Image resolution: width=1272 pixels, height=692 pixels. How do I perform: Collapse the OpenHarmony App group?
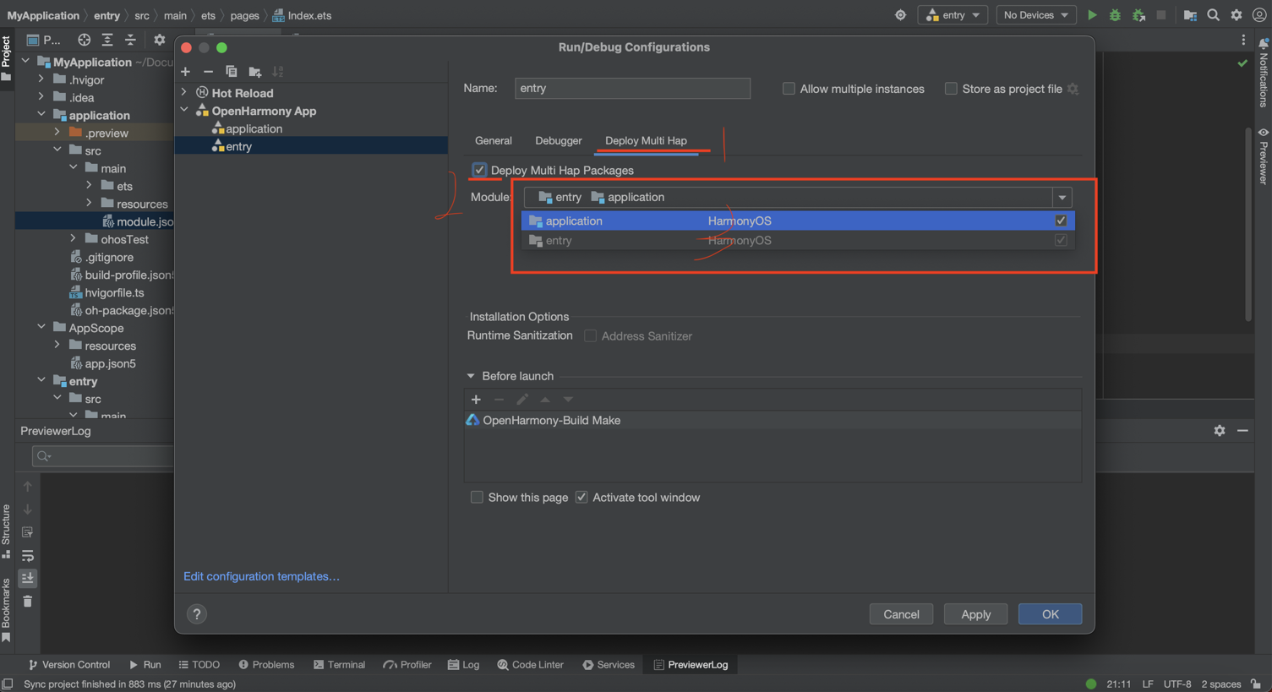pos(184,111)
